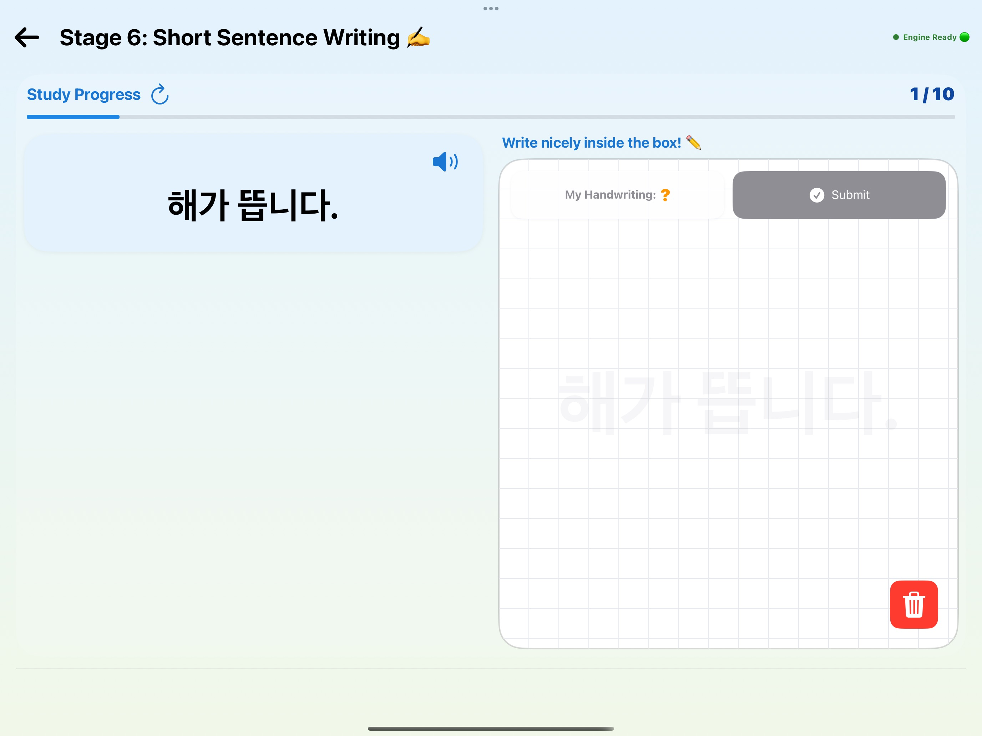The image size is (982, 736).
Task: Click the Study Progress label
Action: pos(83,94)
